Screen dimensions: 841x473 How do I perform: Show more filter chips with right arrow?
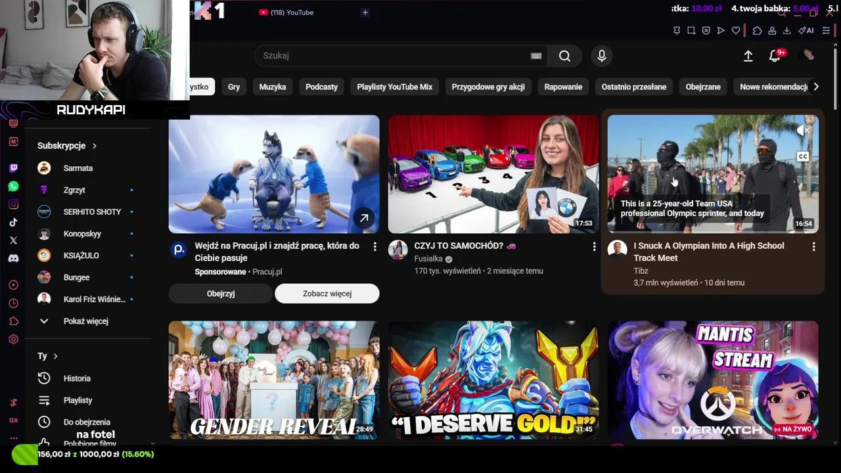[816, 87]
